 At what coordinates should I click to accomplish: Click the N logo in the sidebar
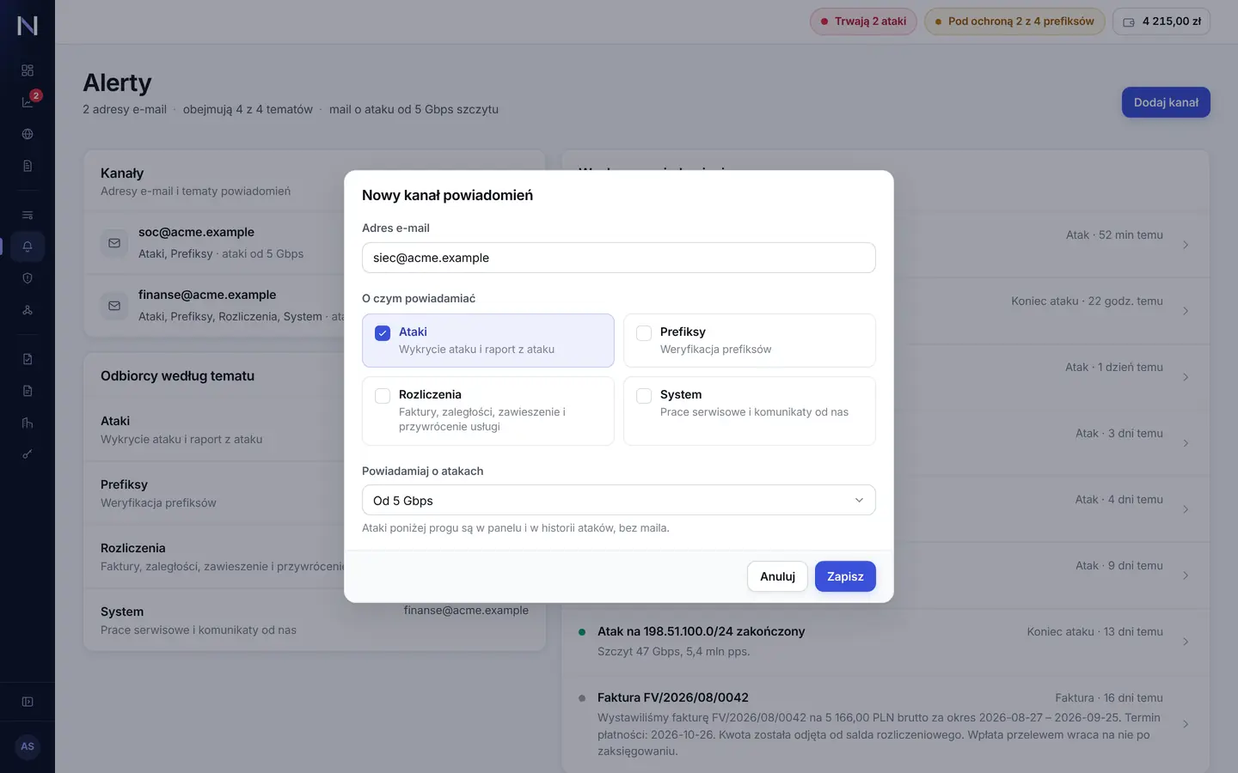pyautogui.click(x=28, y=26)
